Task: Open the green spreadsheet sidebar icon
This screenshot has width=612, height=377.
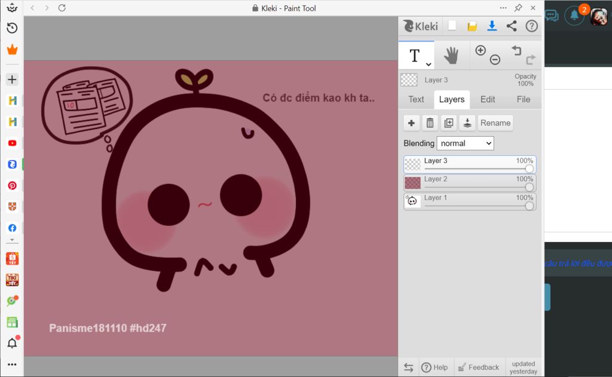Action: click(x=12, y=322)
